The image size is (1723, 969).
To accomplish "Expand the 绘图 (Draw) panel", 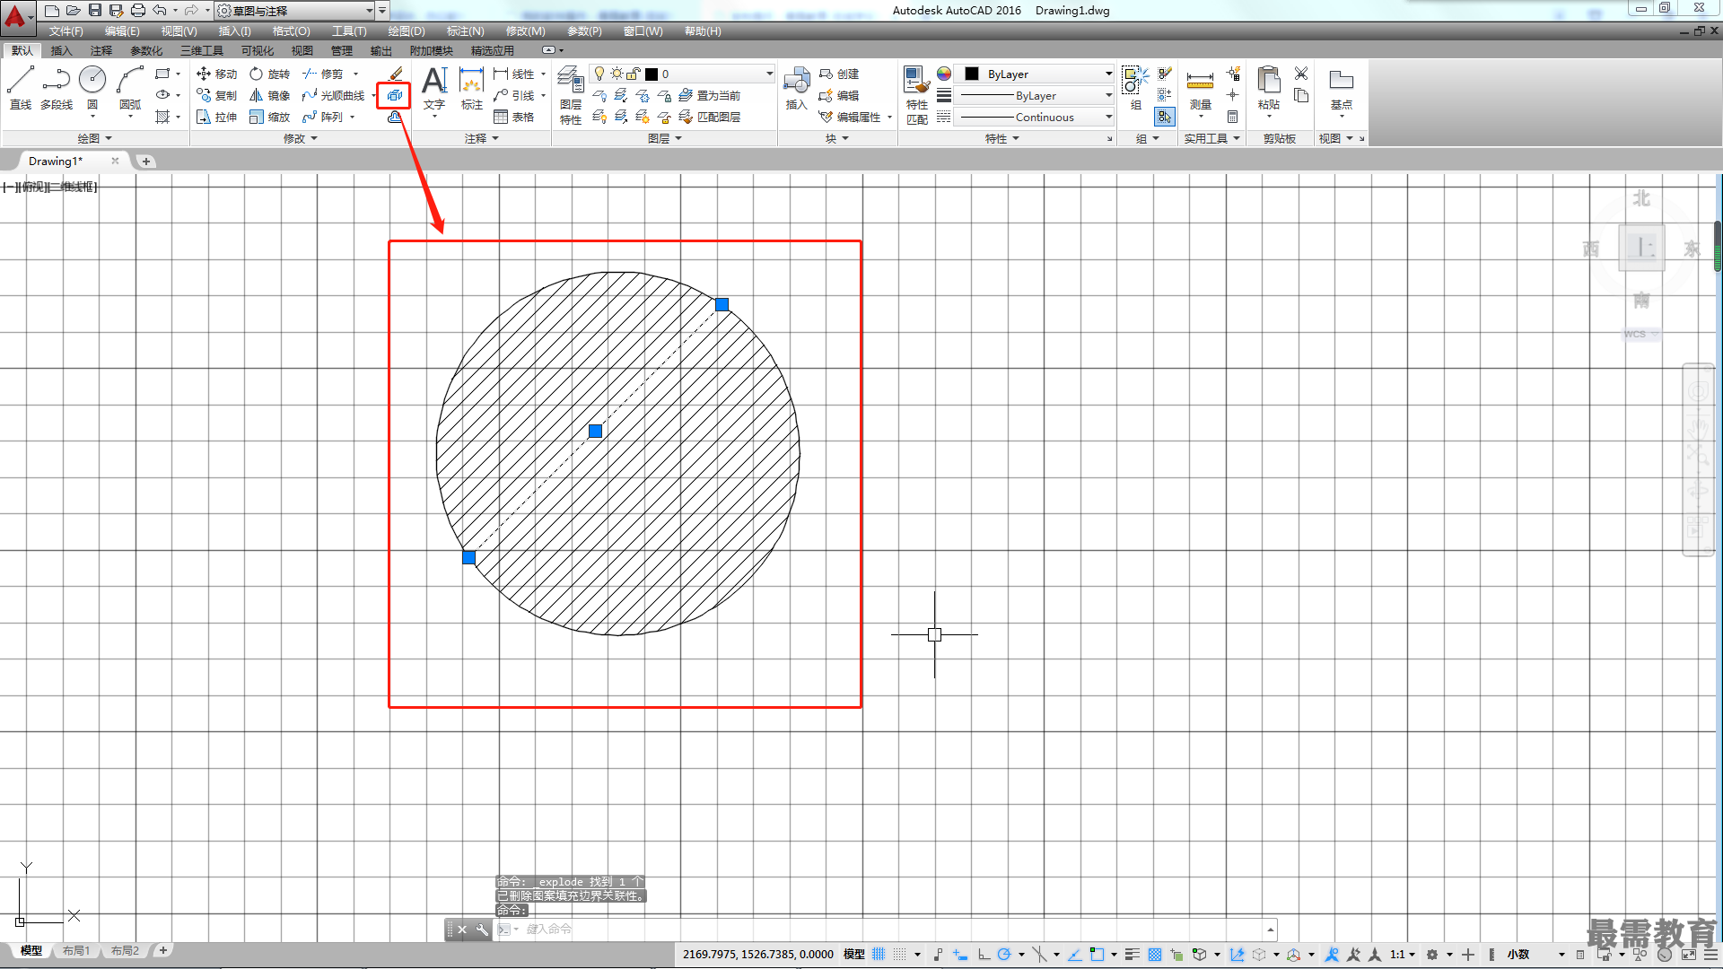I will pos(94,138).
